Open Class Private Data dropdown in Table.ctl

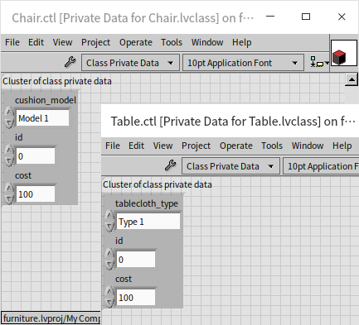[x=230, y=166]
